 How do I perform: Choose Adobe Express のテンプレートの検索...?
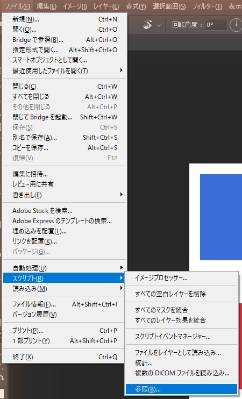(65, 220)
